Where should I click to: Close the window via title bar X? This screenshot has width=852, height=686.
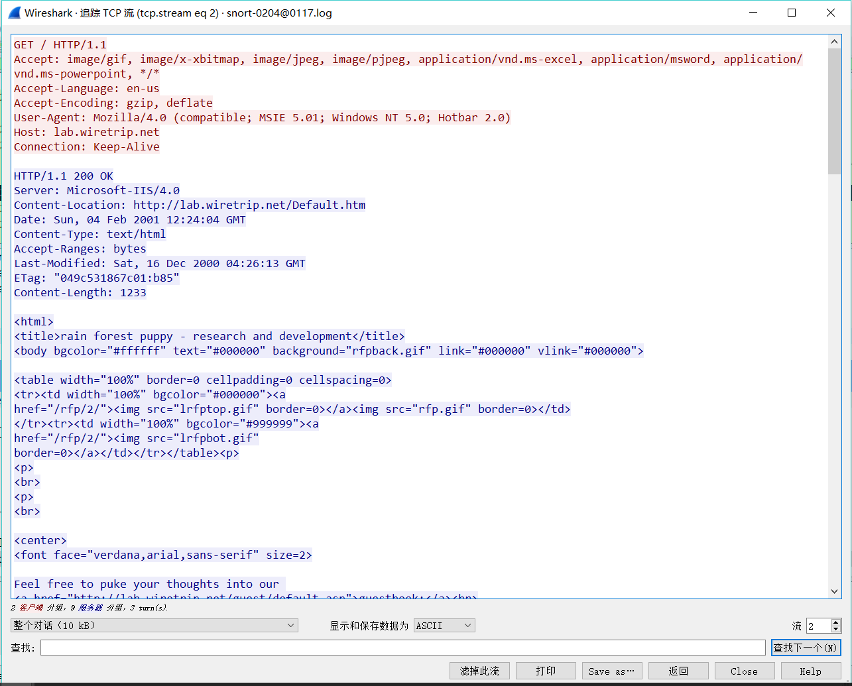tap(831, 13)
